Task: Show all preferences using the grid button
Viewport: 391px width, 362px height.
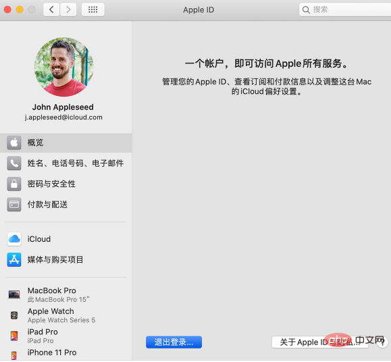Action: (x=93, y=9)
